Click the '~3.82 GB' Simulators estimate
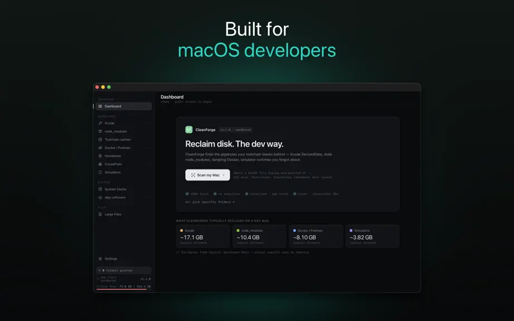Screen dimensions: 514x321 tap(361, 237)
